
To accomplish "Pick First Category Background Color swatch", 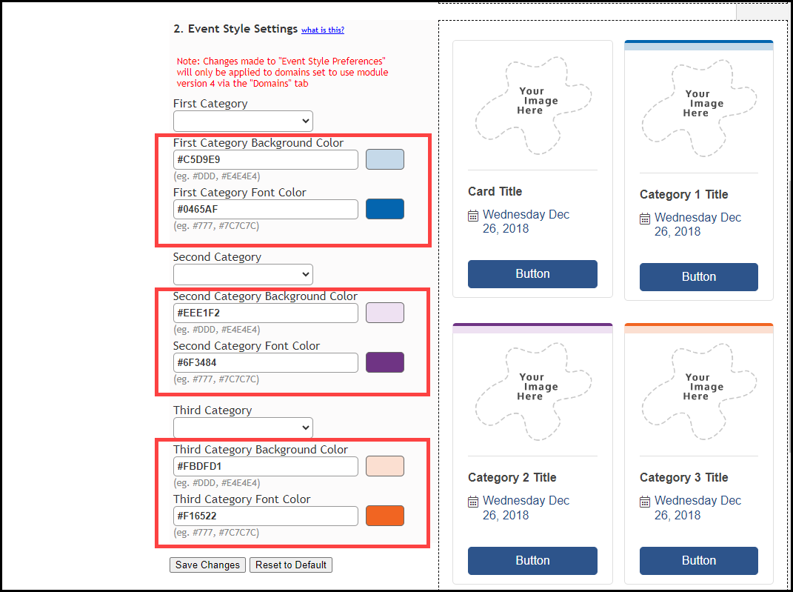I will tap(385, 159).
